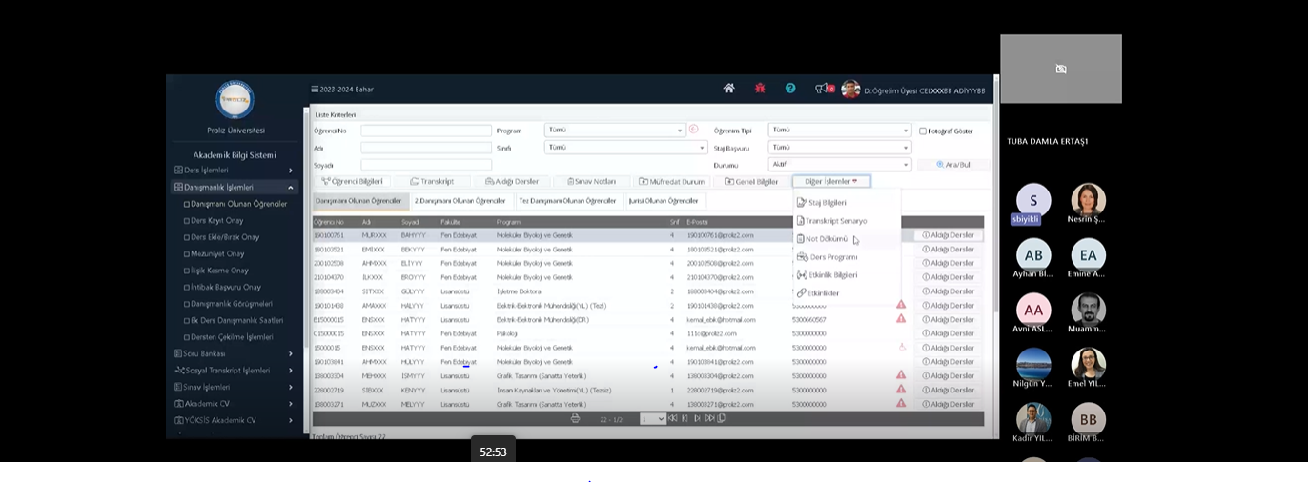Open the help question mark icon
Image resolution: width=1308 pixels, height=482 pixels.
tap(790, 89)
